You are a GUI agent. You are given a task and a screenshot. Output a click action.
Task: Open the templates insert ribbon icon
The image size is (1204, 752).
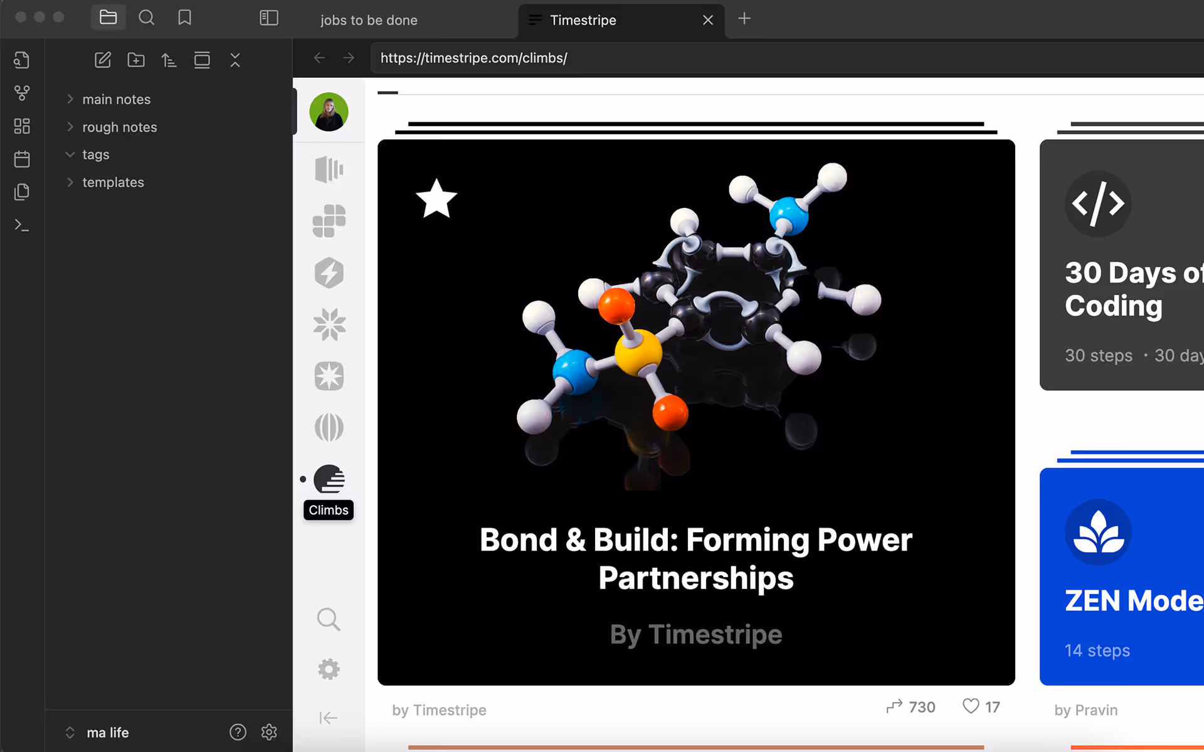(x=22, y=192)
